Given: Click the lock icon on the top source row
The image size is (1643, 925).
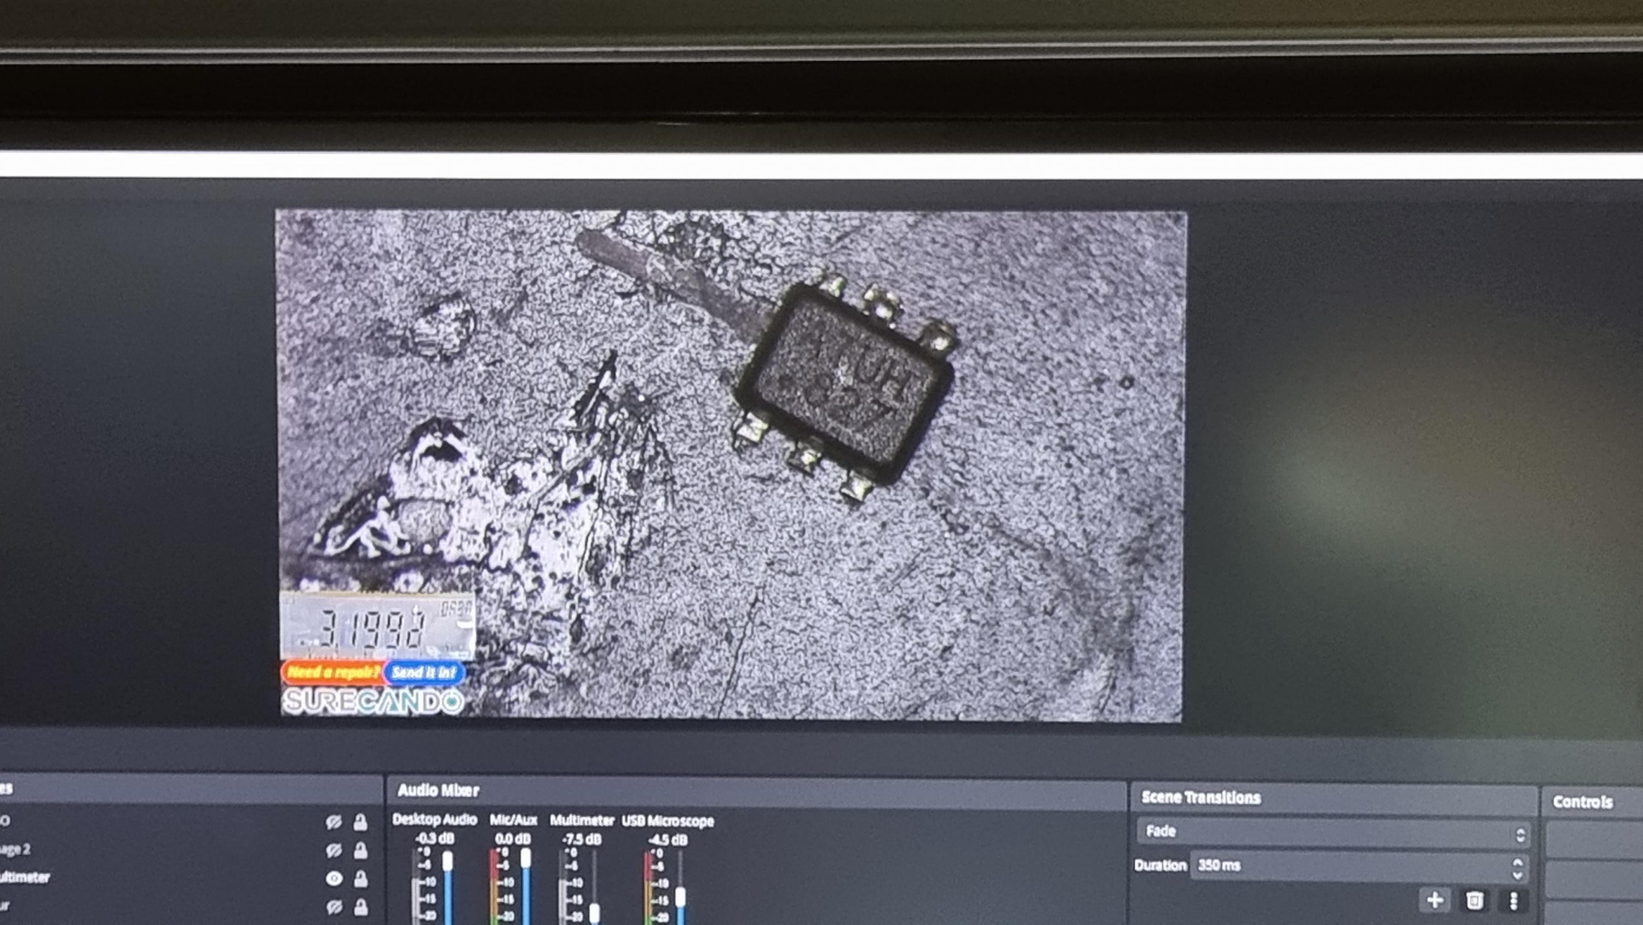Looking at the screenshot, I should [x=360, y=822].
